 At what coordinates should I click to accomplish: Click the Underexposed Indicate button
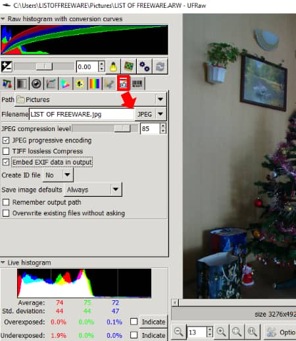pos(153,335)
